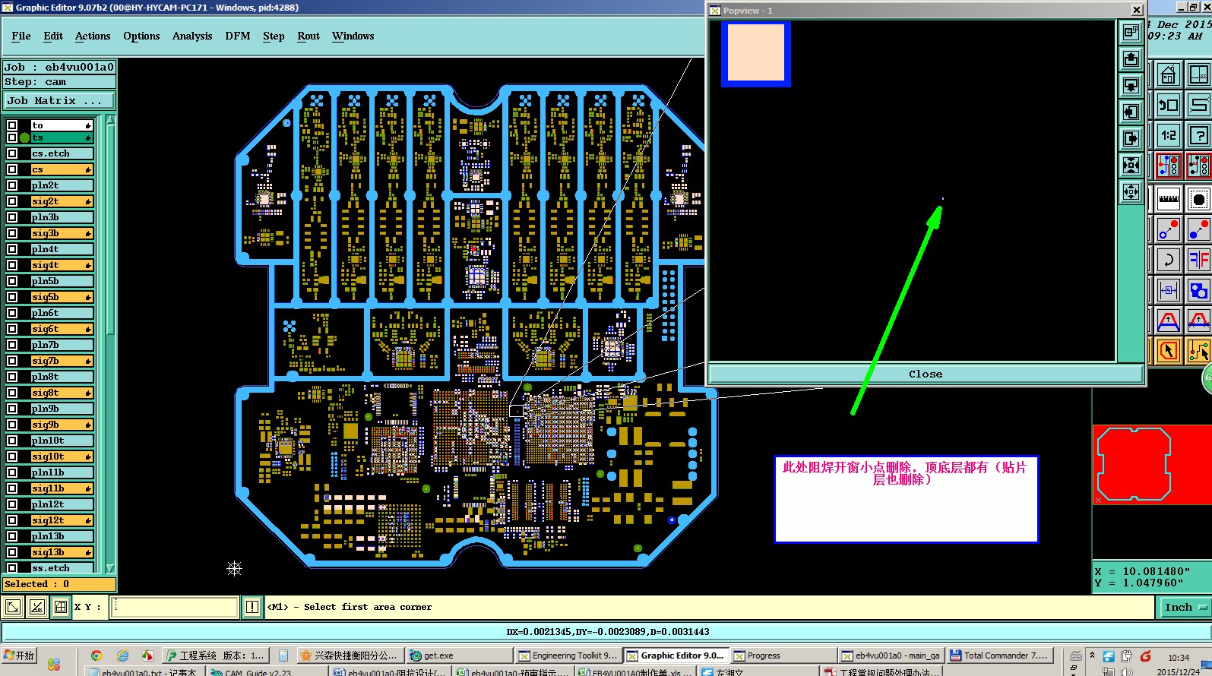Click layer list scrollbar up arrow

coord(111,120)
